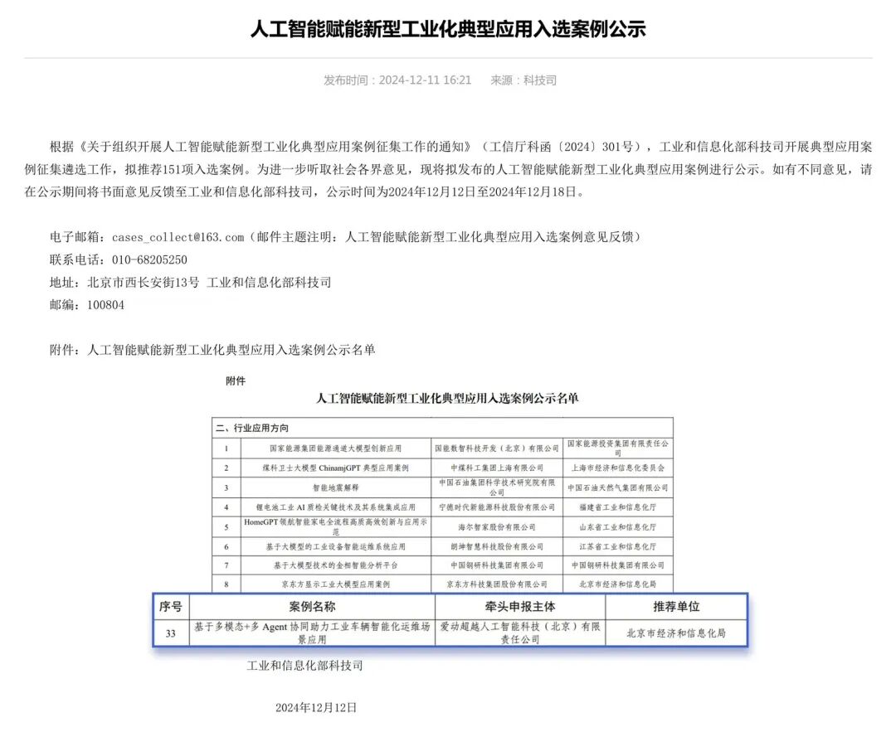The height and width of the screenshot is (732, 896).
Task: Click the email address cases_collect@163.com
Action: [178, 237]
